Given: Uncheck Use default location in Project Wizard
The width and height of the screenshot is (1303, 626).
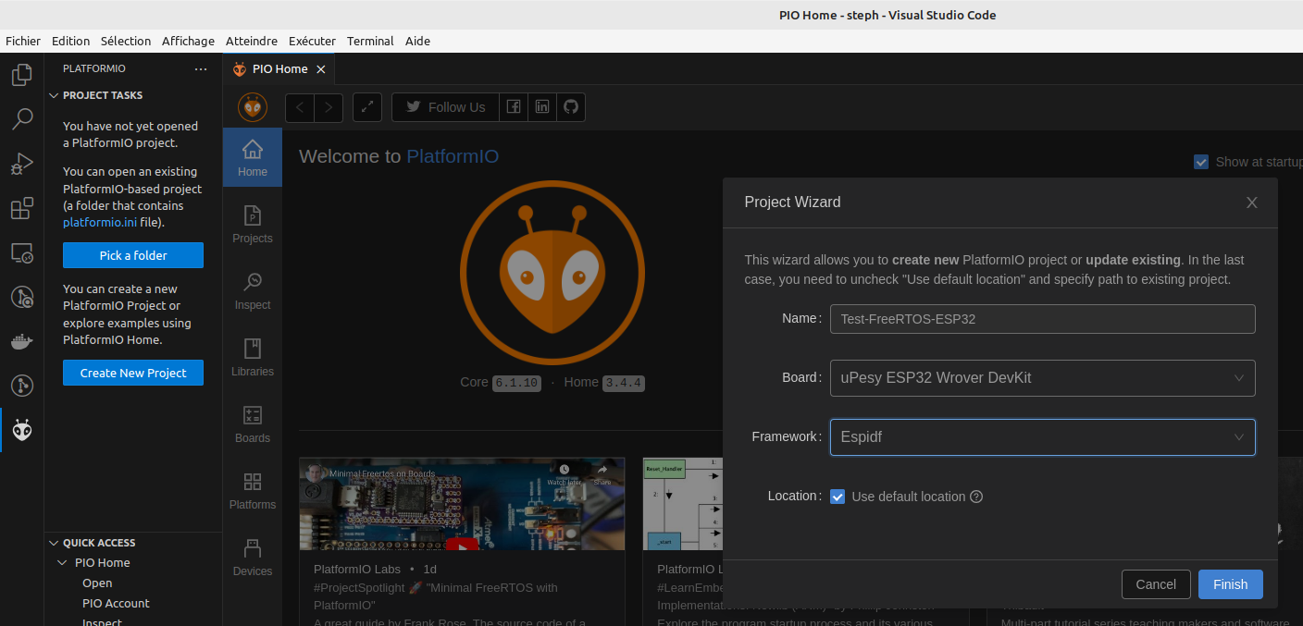Looking at the screenshot, I should [838, 497].
